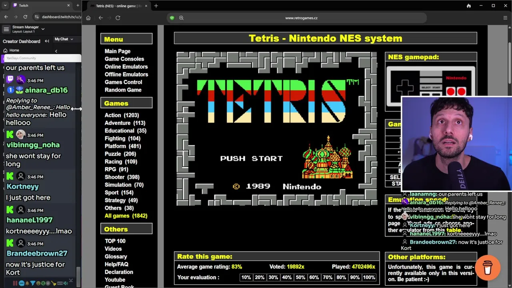512x288 pixels.
Task: Click the smiley emote icon in chat toolbar
Action: tap(38, 283)
